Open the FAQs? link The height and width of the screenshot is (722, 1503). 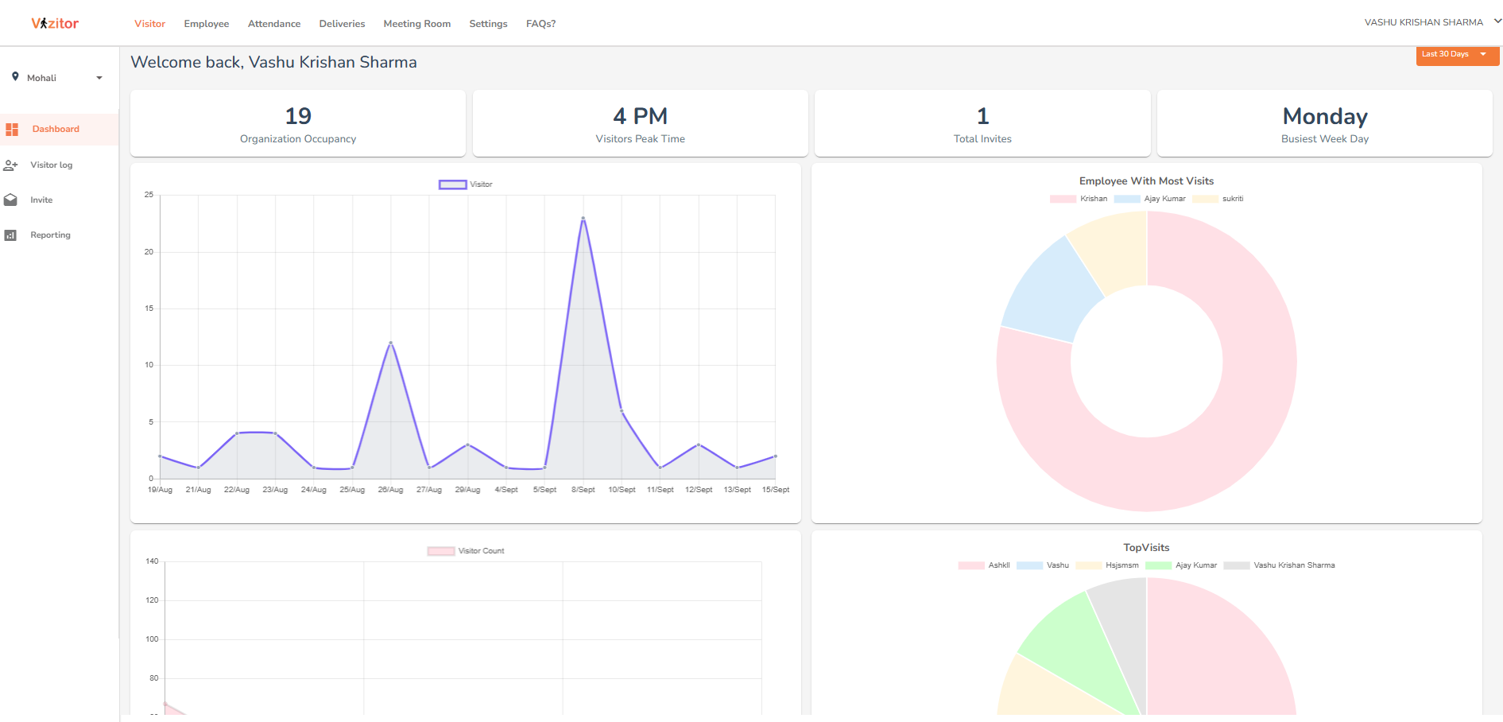pos(540,24)
